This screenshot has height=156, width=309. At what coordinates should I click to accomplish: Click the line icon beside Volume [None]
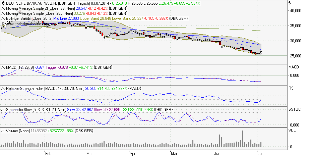3,131
